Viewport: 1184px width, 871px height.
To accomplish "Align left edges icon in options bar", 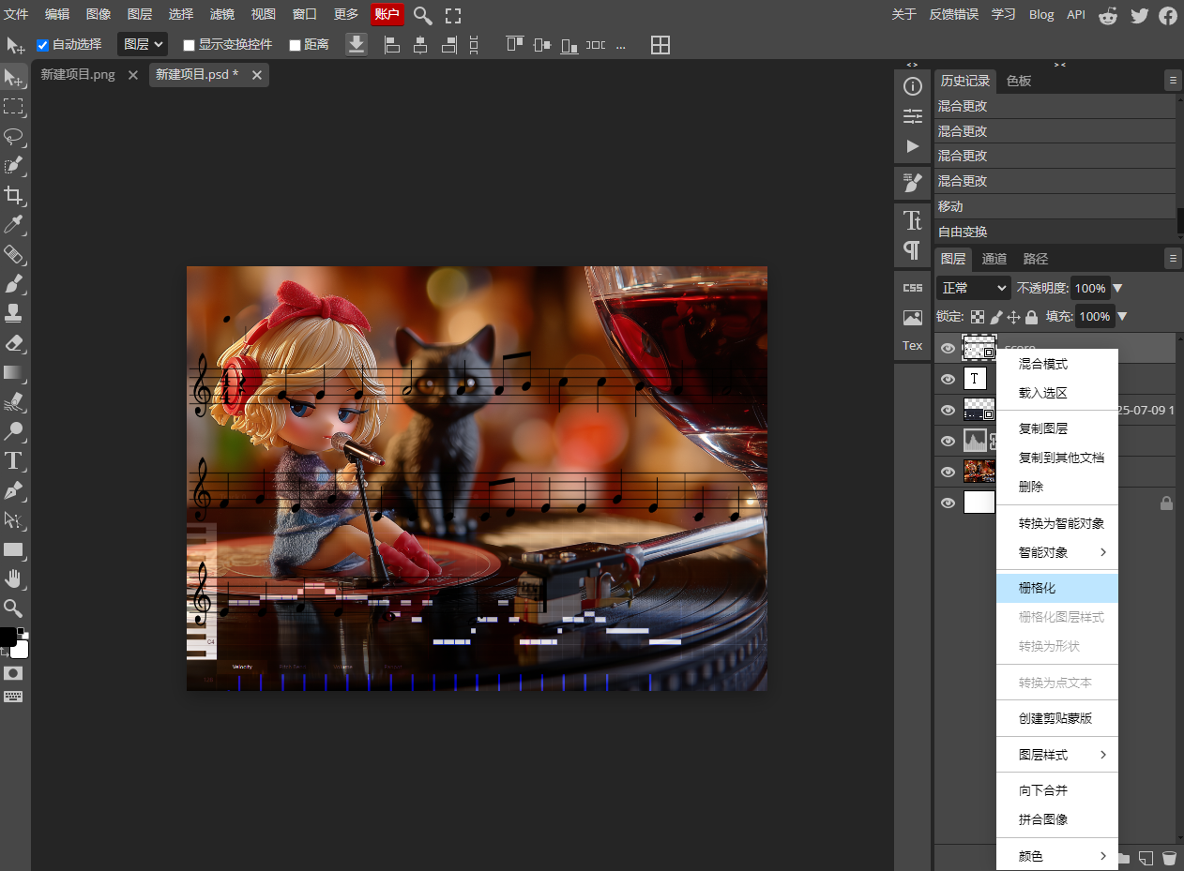I will pyautogui.click(x=392, y=44).
